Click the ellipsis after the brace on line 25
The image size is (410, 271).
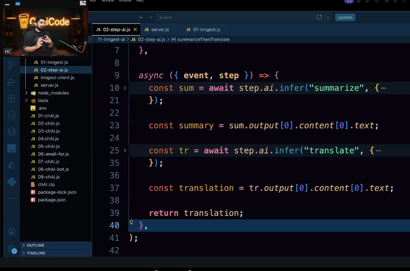(x=378, y=151)
